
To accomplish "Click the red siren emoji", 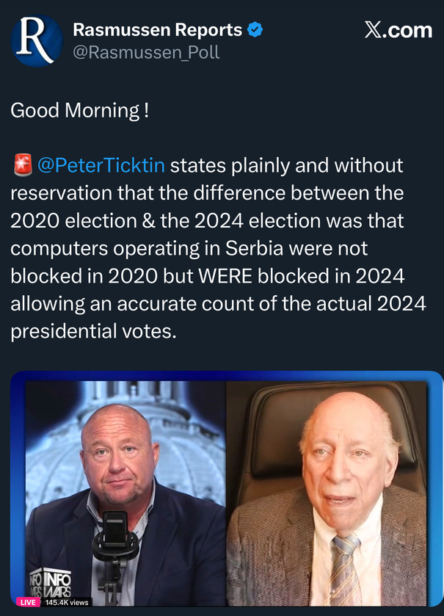I will click(21, 165).
